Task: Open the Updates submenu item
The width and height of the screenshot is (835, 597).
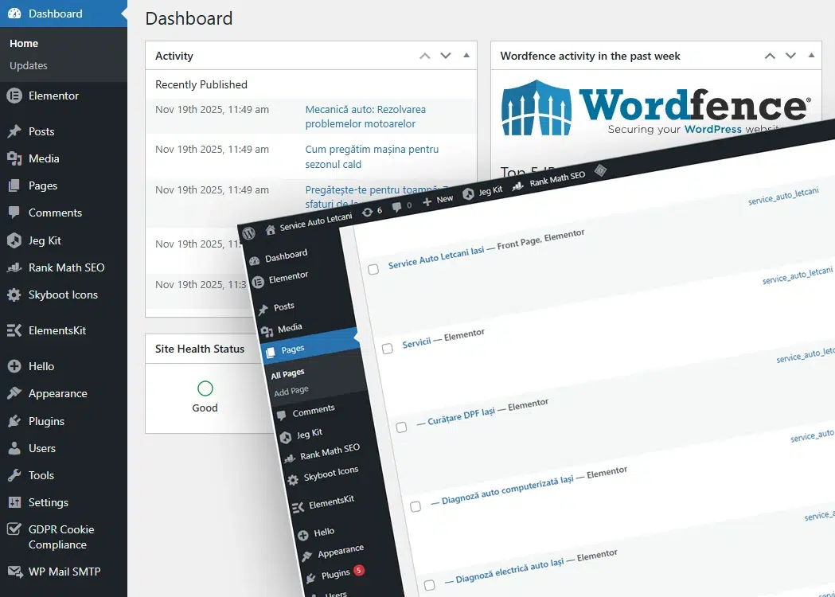Action: click(x=29, y=65)
